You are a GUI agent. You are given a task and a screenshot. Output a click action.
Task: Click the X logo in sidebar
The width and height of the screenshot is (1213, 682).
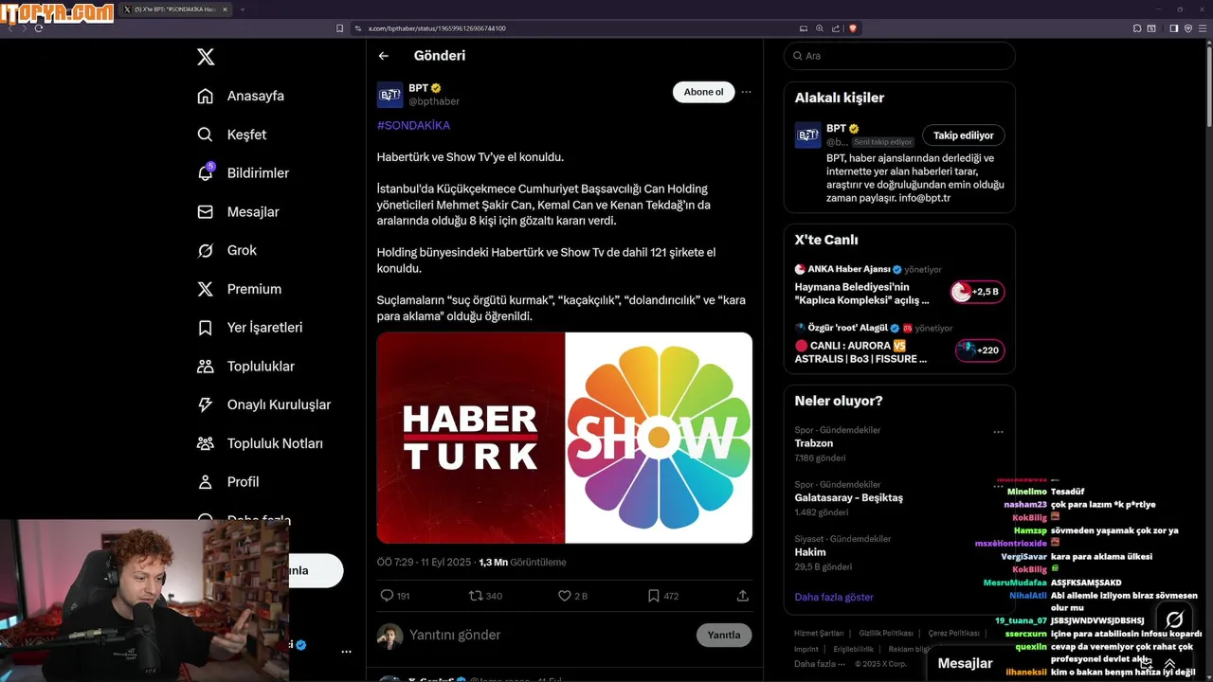tap(206, 57)
